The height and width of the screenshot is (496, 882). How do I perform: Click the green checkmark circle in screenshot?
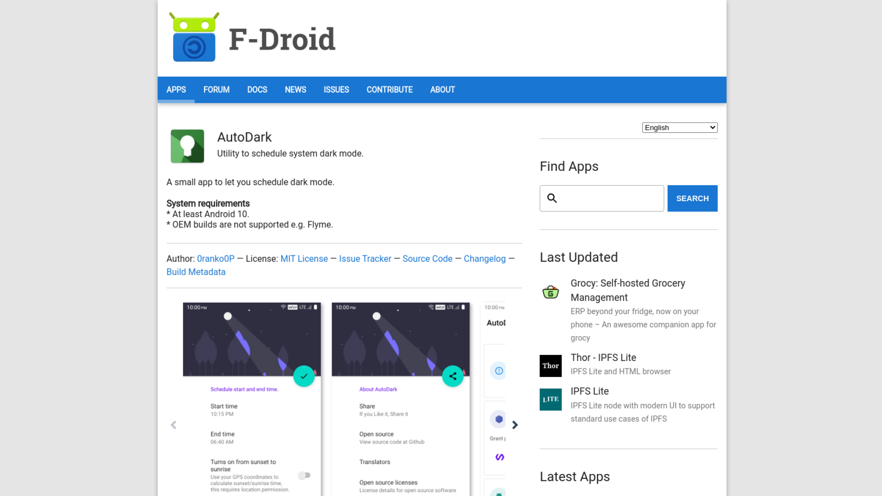pyautogui.click(x=304, y=376)
